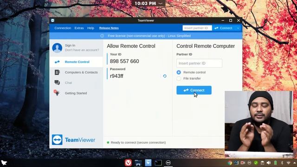Click the Chrome tray icon

point(230,163)
